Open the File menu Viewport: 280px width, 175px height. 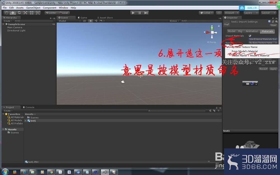pos(5,8)
